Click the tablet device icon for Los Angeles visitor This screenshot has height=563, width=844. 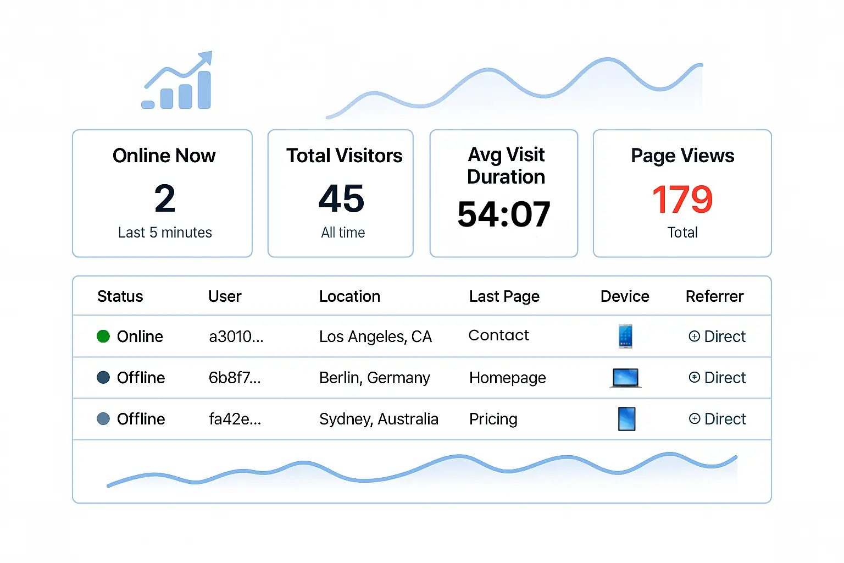pyautogui.click(x=625, y=336)
